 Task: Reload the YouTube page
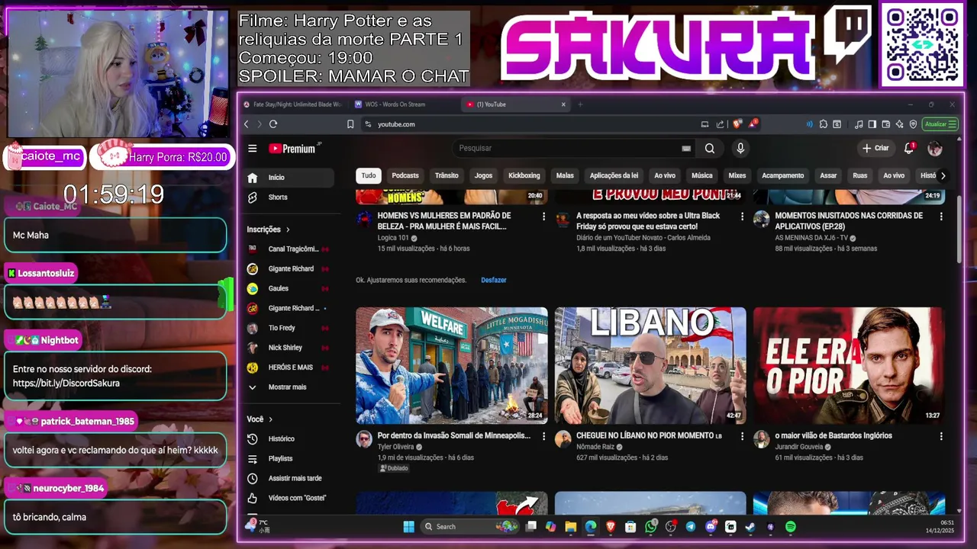tap(273, 124)
